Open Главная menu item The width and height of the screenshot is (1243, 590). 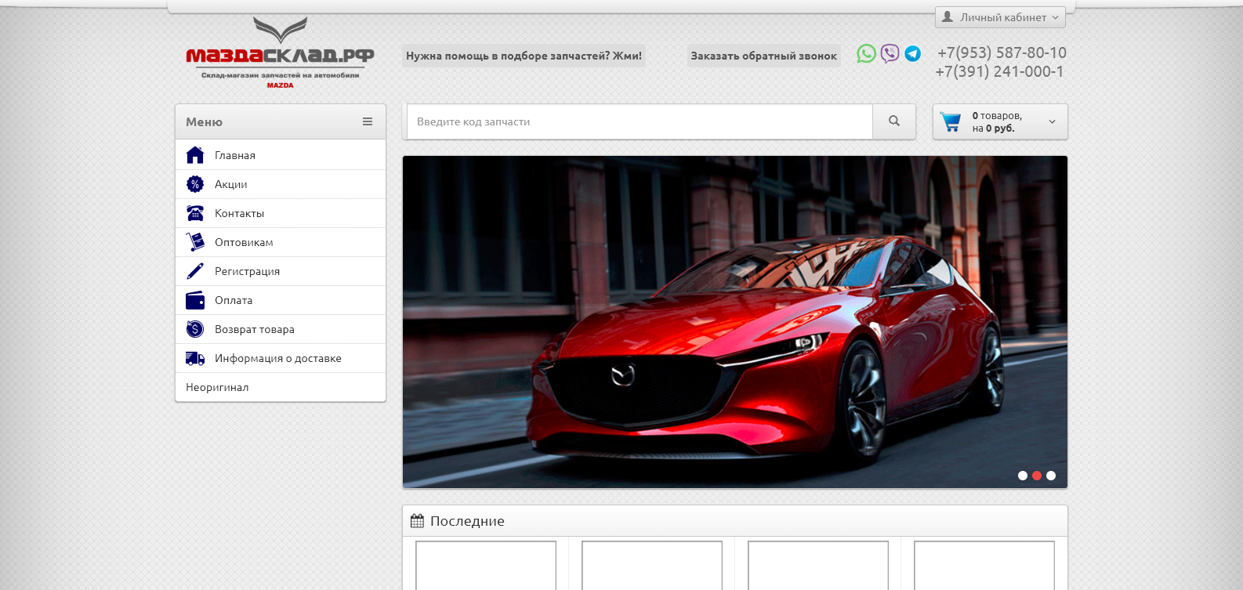point(281,155)
